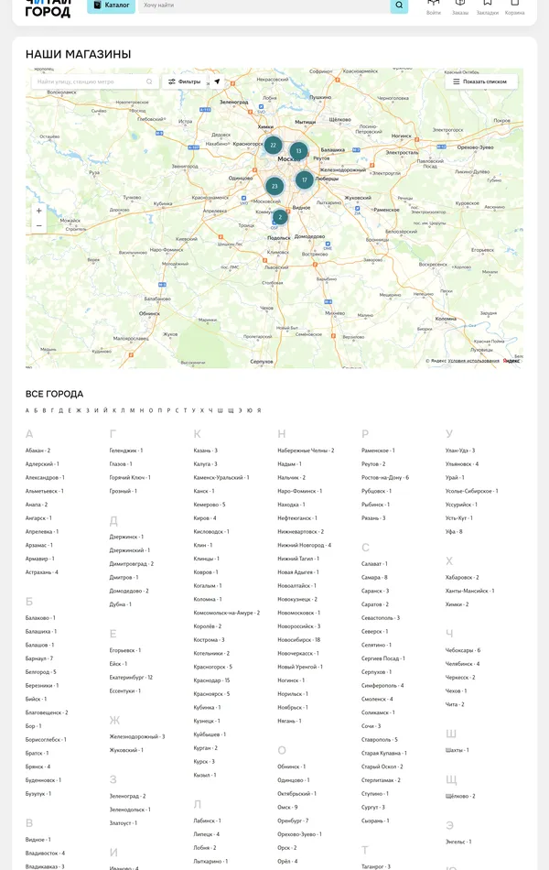Viewport: 549px width, 870px height.
Task: Open the Новосибирск city link
Action: (298, 639)
